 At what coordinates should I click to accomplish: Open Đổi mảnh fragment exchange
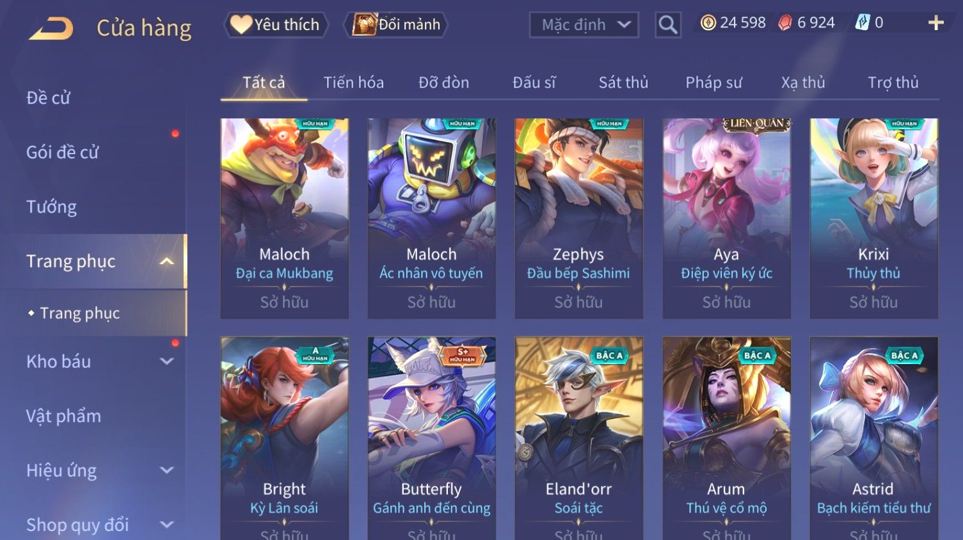[x=396, y=24]
